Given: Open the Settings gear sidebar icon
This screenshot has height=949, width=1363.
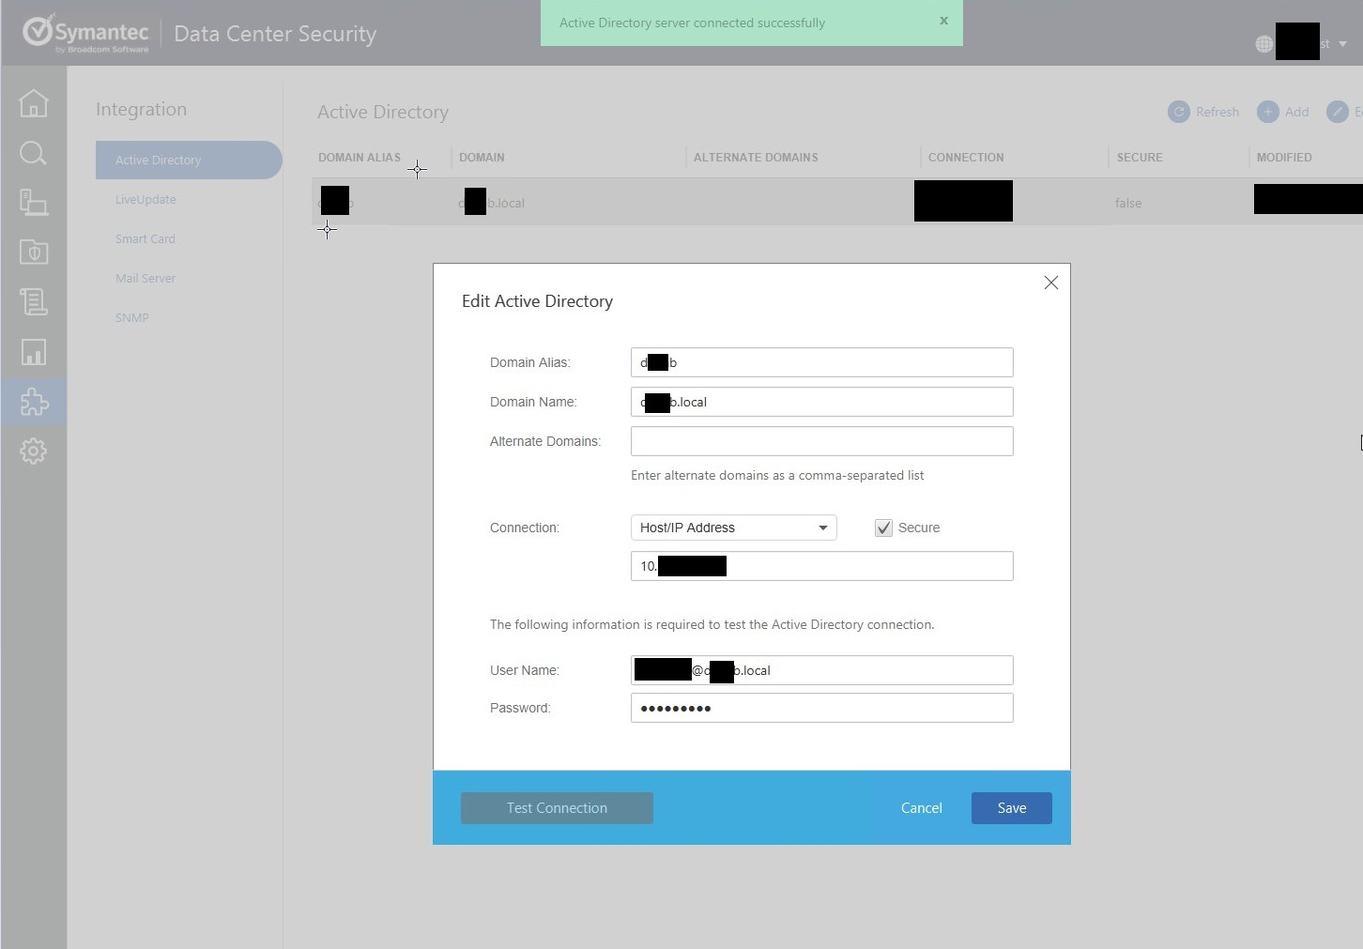Looking at the screenshot, I should pyautogui.click(x=34, y=452).
